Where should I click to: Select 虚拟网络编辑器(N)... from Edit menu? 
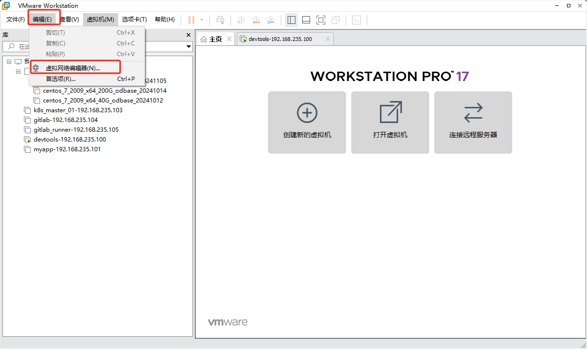coord(73,68)
